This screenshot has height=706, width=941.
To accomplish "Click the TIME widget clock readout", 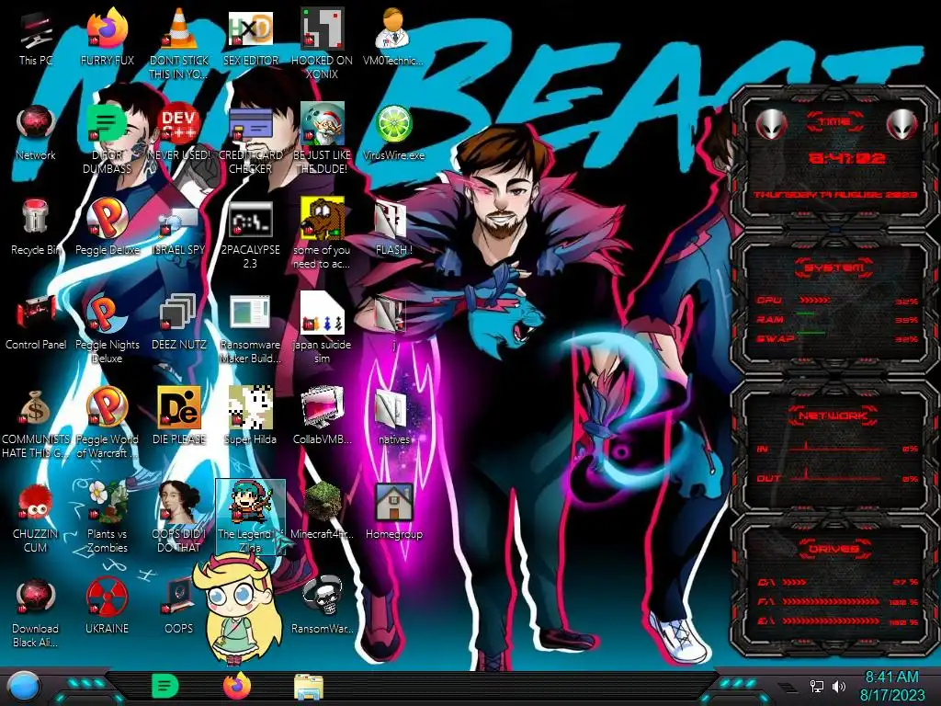I will coord(846,158).
